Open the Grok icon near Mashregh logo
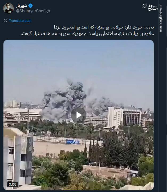The image size is (167, 192). coord(144,6)
